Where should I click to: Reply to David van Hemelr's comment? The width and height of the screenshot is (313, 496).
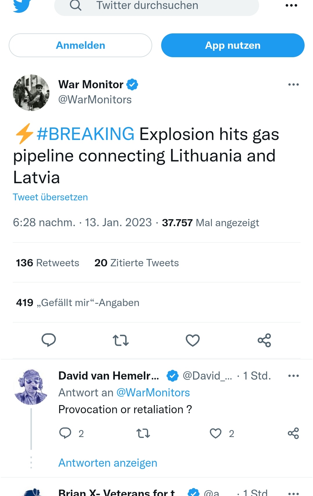pos(65,433)
